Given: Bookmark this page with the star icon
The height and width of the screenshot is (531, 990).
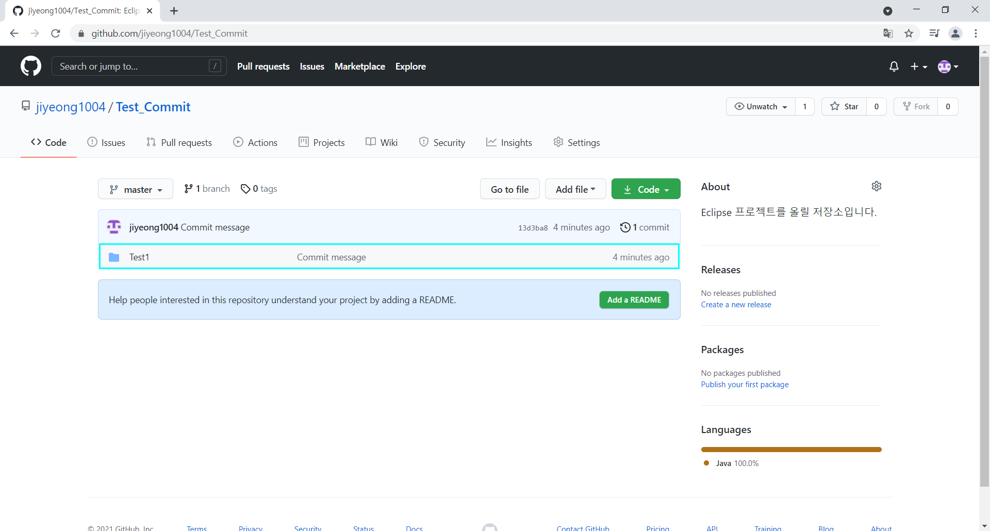Looking at the screenshot, I should click(909, 34).
